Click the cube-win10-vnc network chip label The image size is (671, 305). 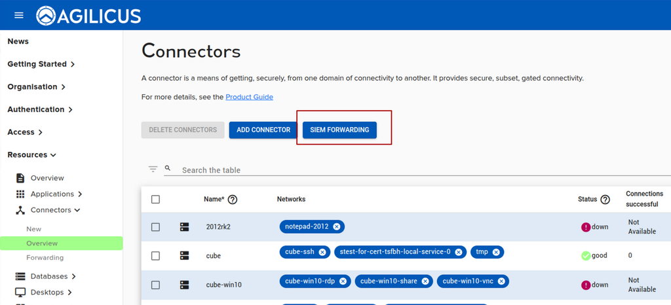click(468, 281)
